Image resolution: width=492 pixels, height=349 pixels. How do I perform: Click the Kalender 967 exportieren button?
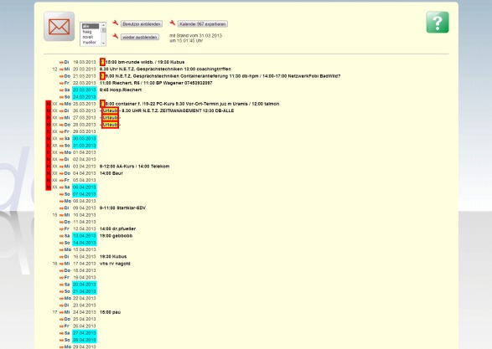203,23
